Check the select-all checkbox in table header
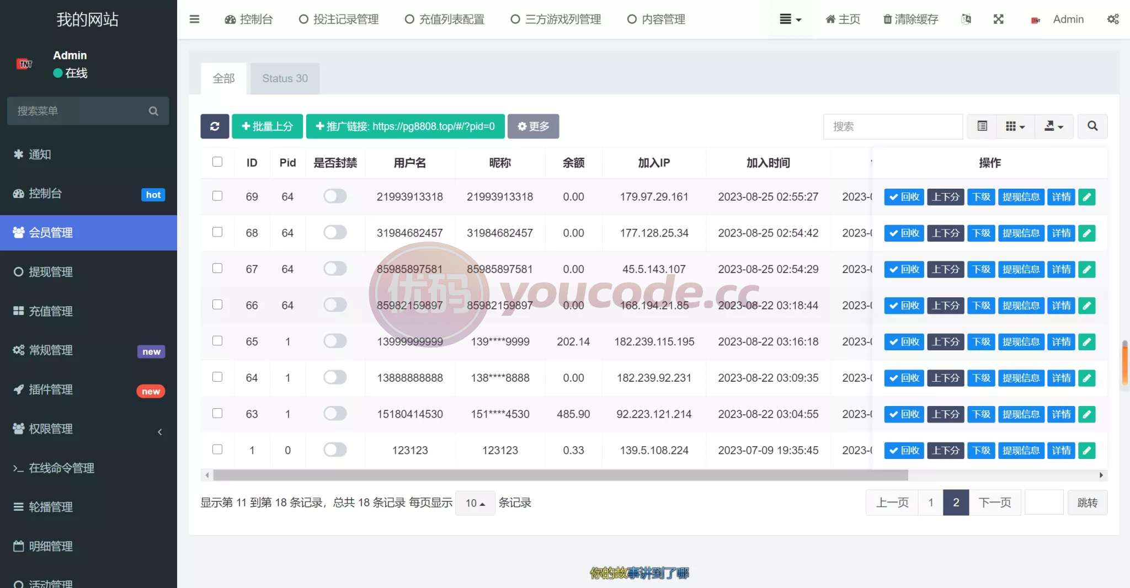Screen dimensions: 1130x588 217,162
